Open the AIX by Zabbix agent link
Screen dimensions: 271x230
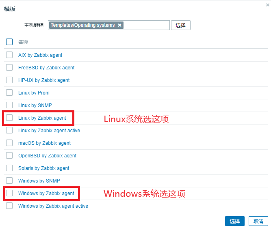click(x=40, y=55)
